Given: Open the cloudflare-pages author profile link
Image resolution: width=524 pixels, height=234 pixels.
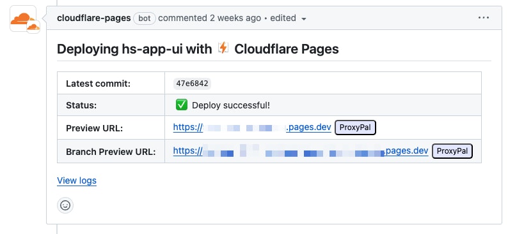Looking at the screenshot, I should point(93,18).
